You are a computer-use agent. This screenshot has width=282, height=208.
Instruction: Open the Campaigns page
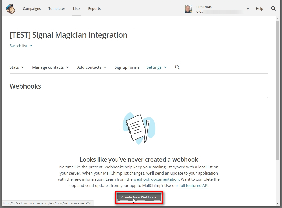coord(32,9)
